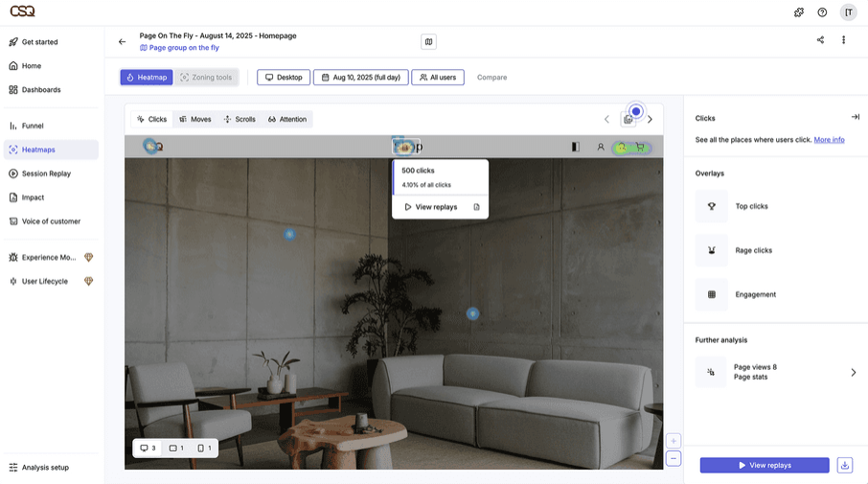Open the More info link

pyautogui.click(x=829, y=140)
